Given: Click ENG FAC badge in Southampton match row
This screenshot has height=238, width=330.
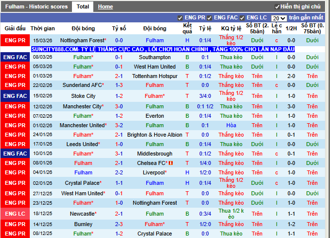Looking at the screenshot, I should tap(15, 57).
